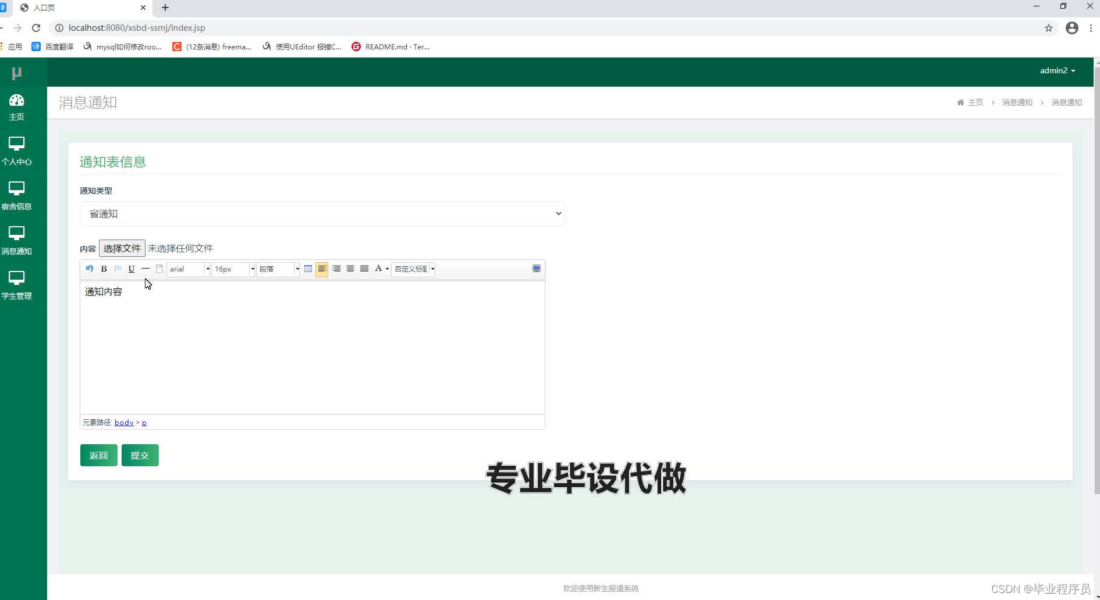
Task: Open the README.md · Ter... bookmark
Action: [x=391, y=47]
